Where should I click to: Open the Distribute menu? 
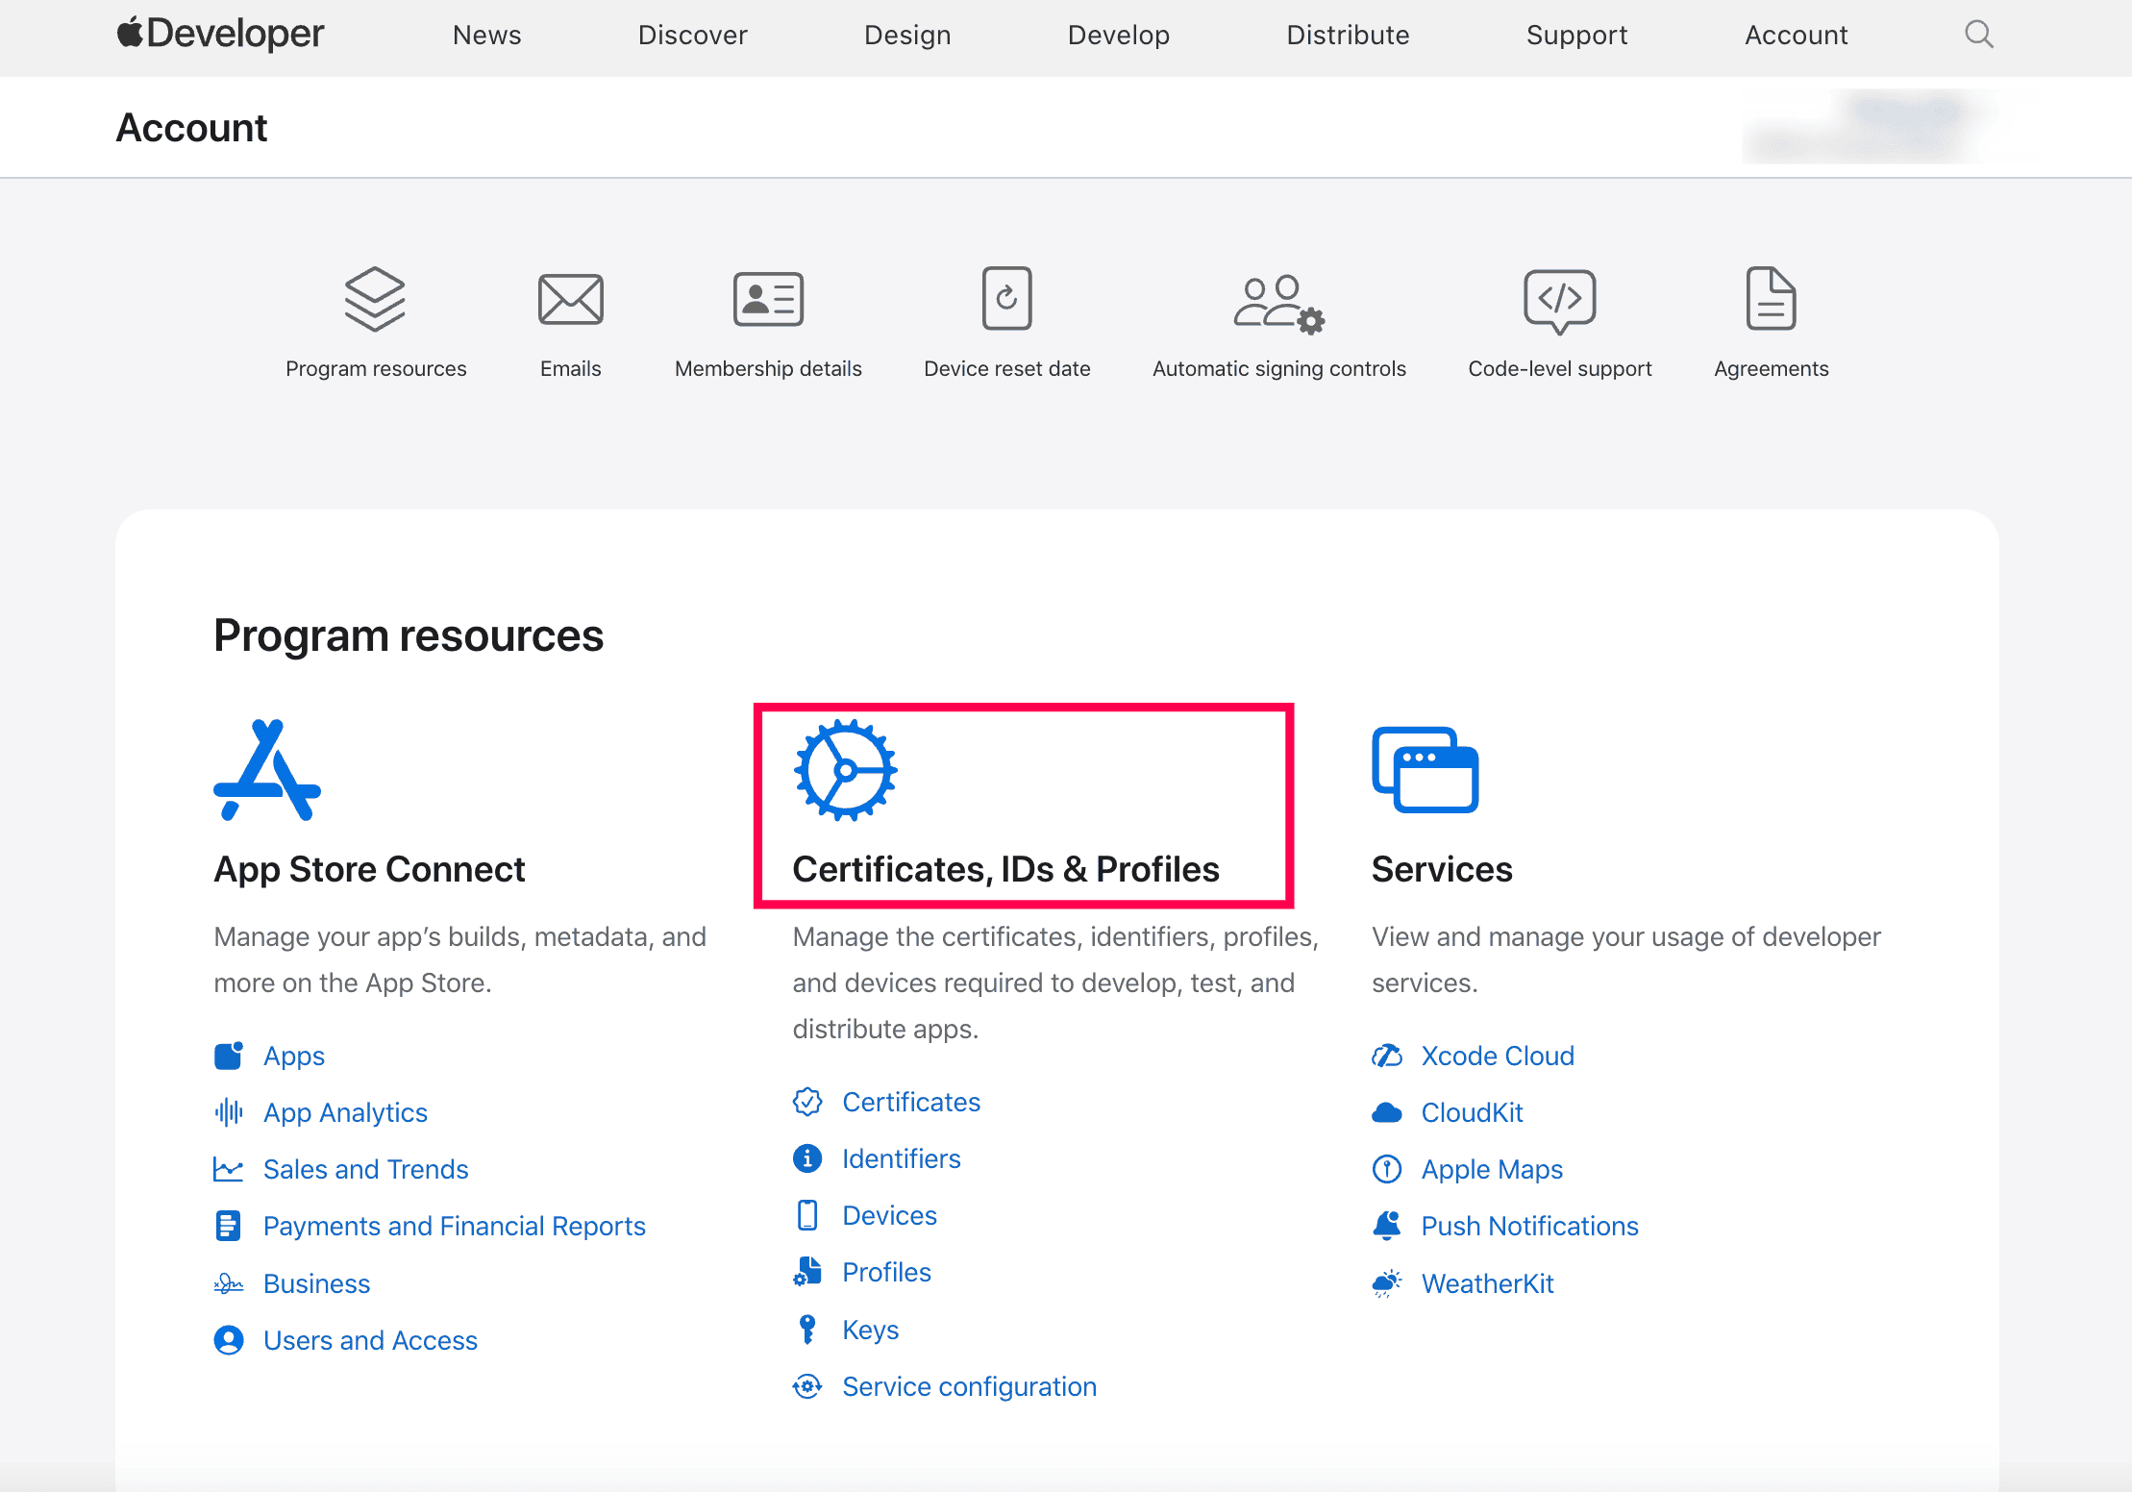pos(1348,35)
